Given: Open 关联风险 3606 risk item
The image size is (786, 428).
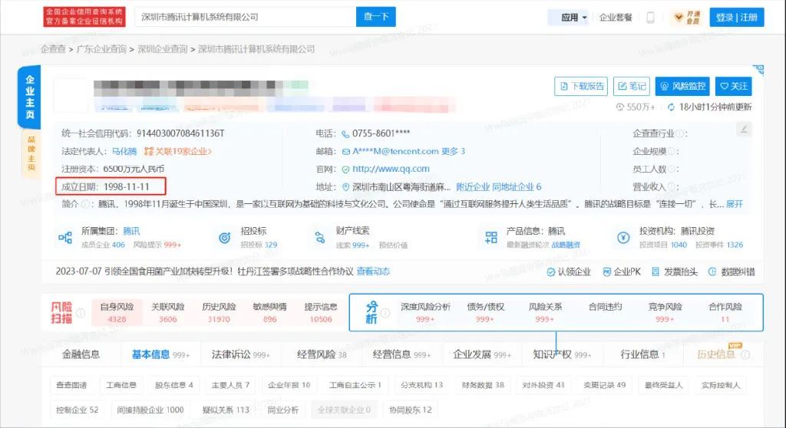Looking at the screenshot, I should 168,312.
